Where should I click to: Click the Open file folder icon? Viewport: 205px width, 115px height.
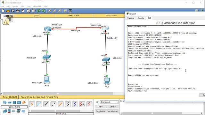tap(8, 11)
